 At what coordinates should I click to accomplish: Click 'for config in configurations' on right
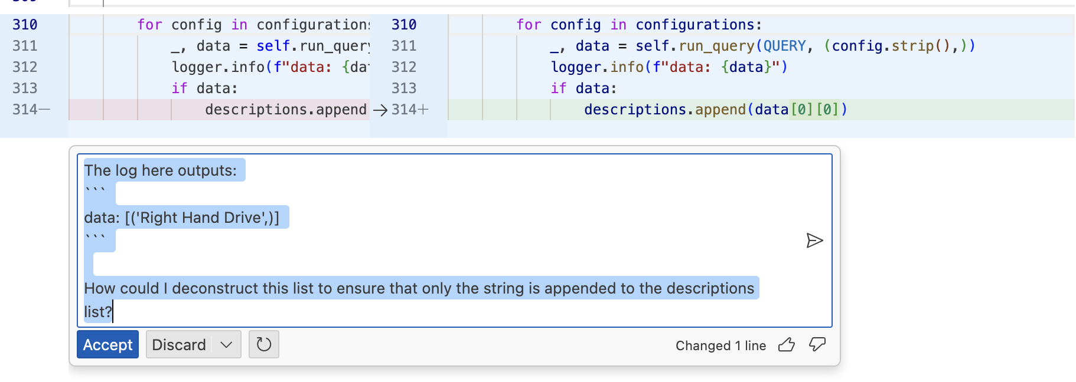[639, 25]
